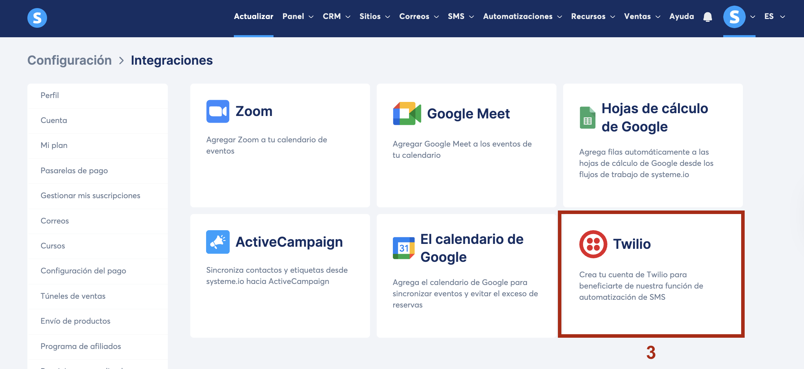The height and width of the screenshot is (369, 804).
Task: Open the Panel menu
Action: click(293, 17)
